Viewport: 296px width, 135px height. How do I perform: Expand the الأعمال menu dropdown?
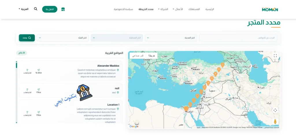pyautogui.click(x=178, y=9)
